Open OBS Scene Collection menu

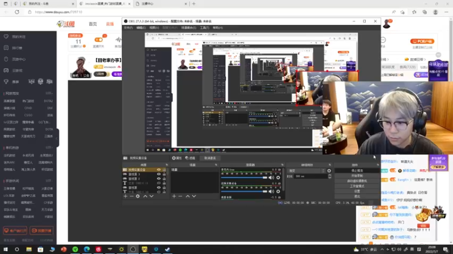189,28
